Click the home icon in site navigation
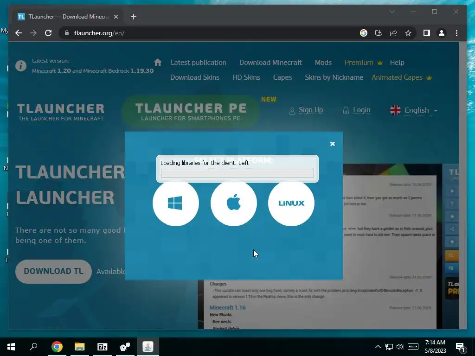The height and width of the screenshot is (356, 475). pos(158,63)
